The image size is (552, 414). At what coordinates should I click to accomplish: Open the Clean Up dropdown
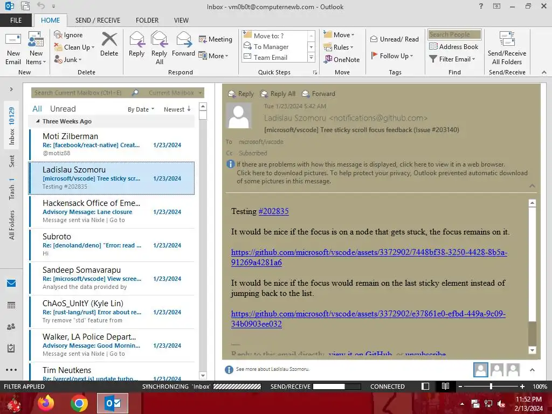(74, 47)
